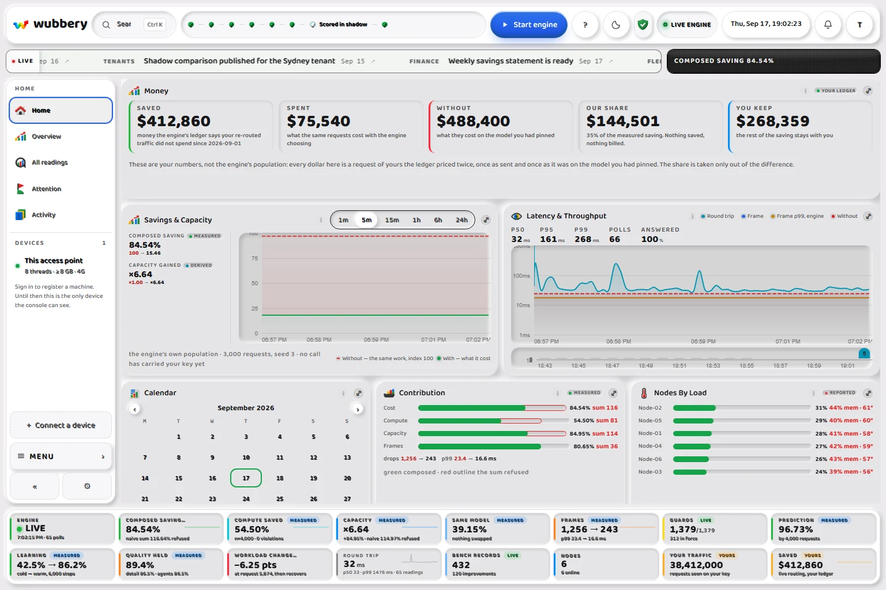Go to previous month in the calendar

tap(135, 409)
